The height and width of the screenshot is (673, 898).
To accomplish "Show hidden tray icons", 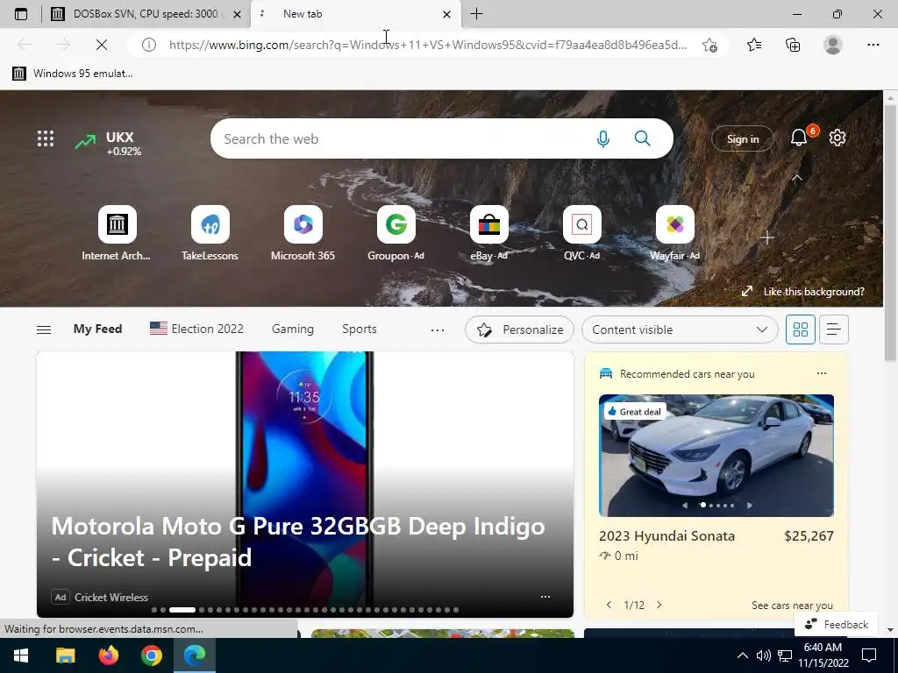I will pyautogui.click(x=742, y=655).
